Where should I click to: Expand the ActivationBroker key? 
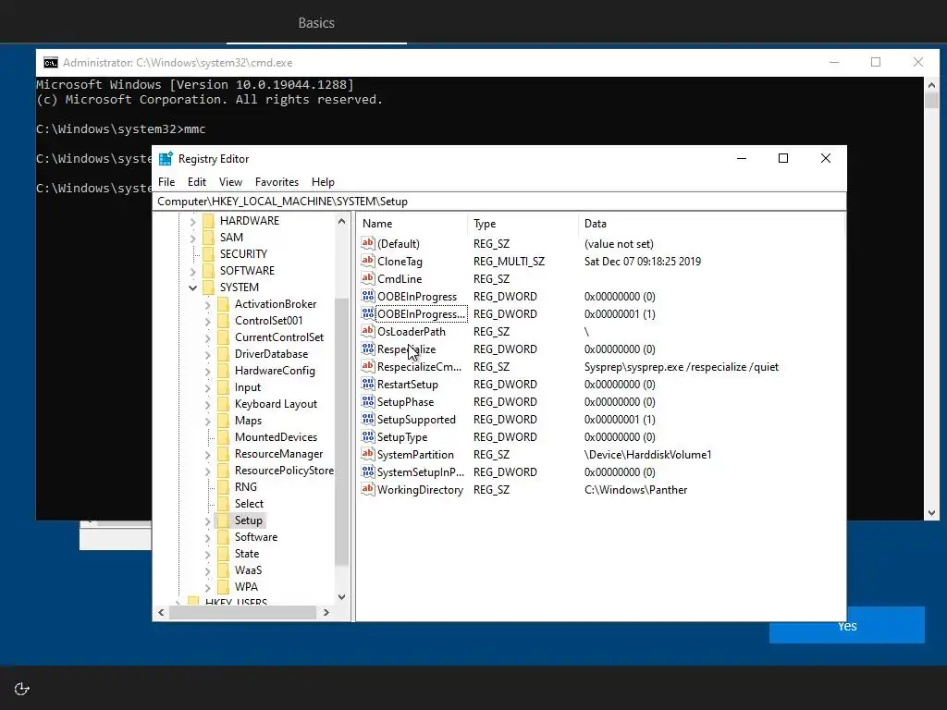coord(208,305)
